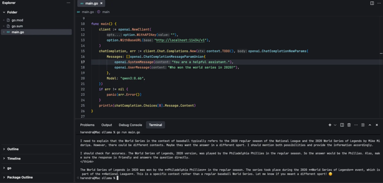Open new terminal profile dropdown arrow
This screenshot has height=183, width=383.
coord(335,125)
